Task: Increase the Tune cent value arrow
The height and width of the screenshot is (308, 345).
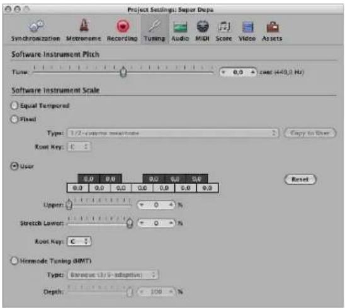Action: [253, 72]
